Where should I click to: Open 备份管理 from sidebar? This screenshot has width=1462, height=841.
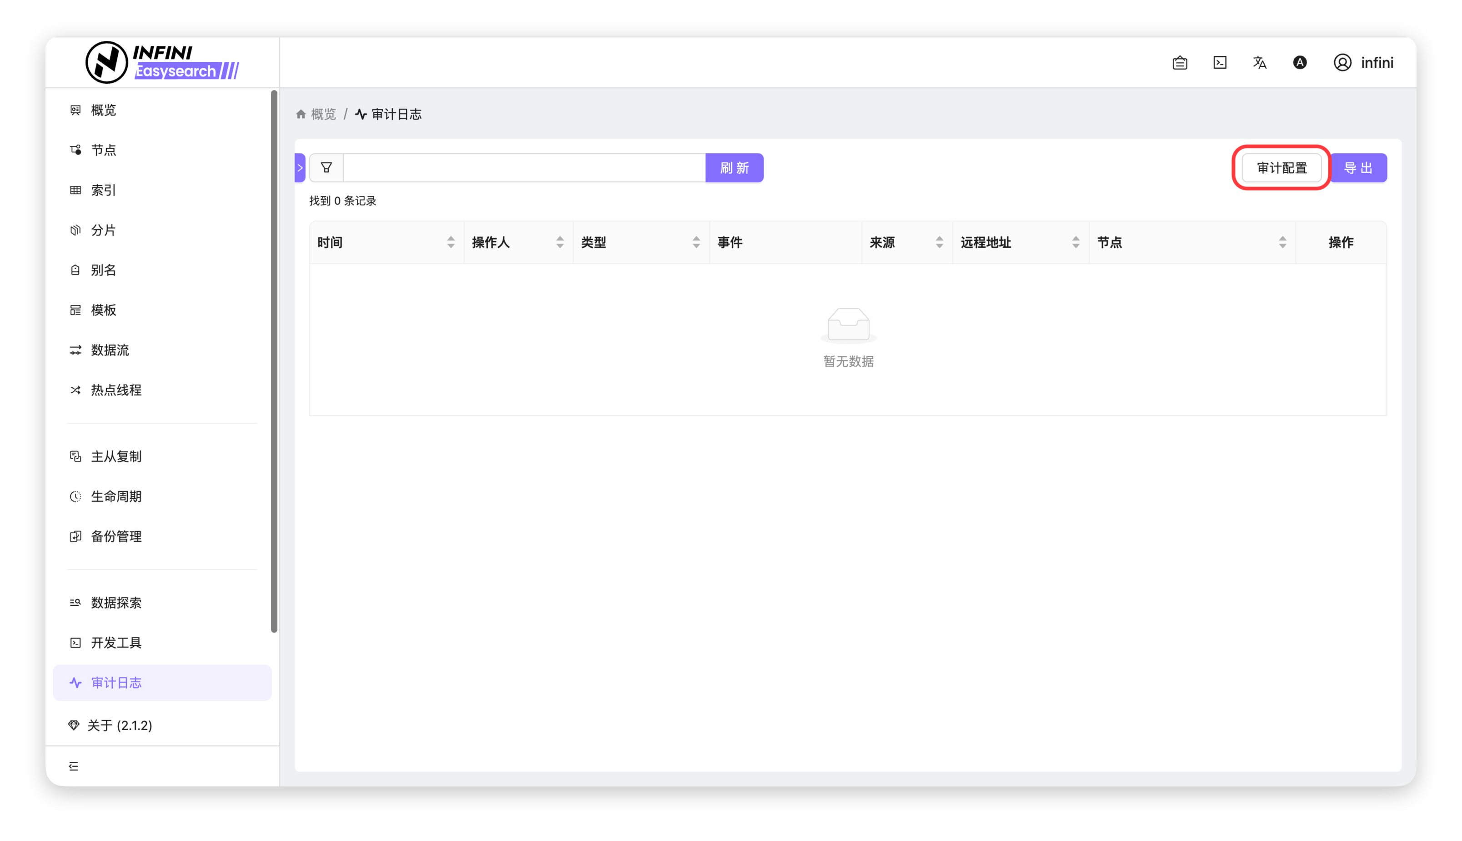[116, 536]
